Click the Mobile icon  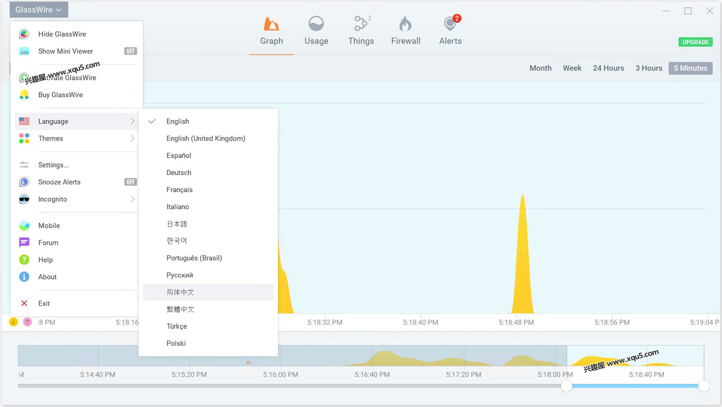(24, 225)
